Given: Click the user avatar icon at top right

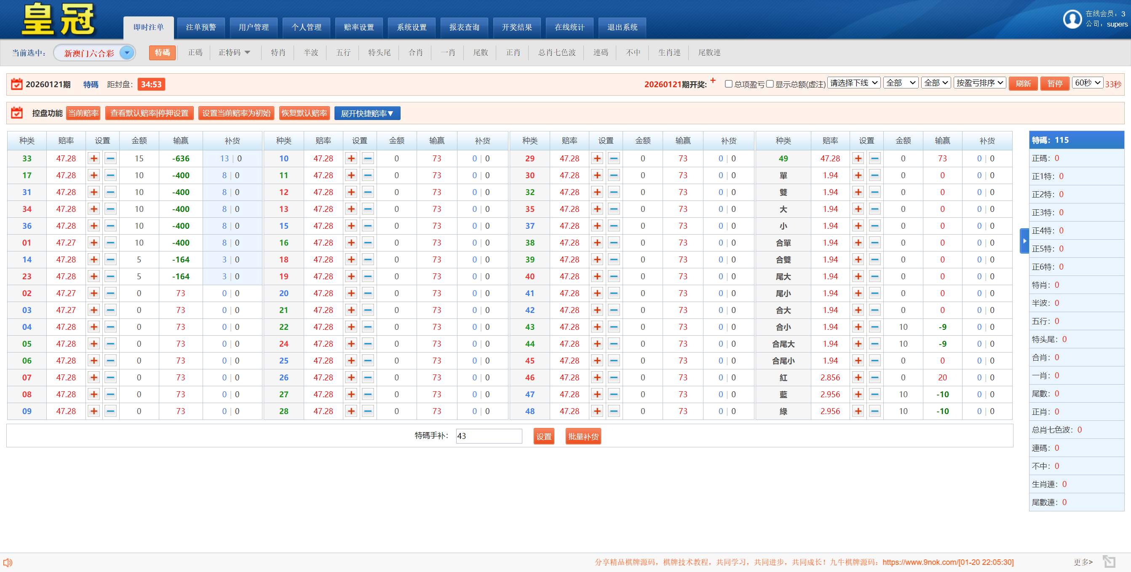Looking at the screenshot, I should tap(1072, 19).
